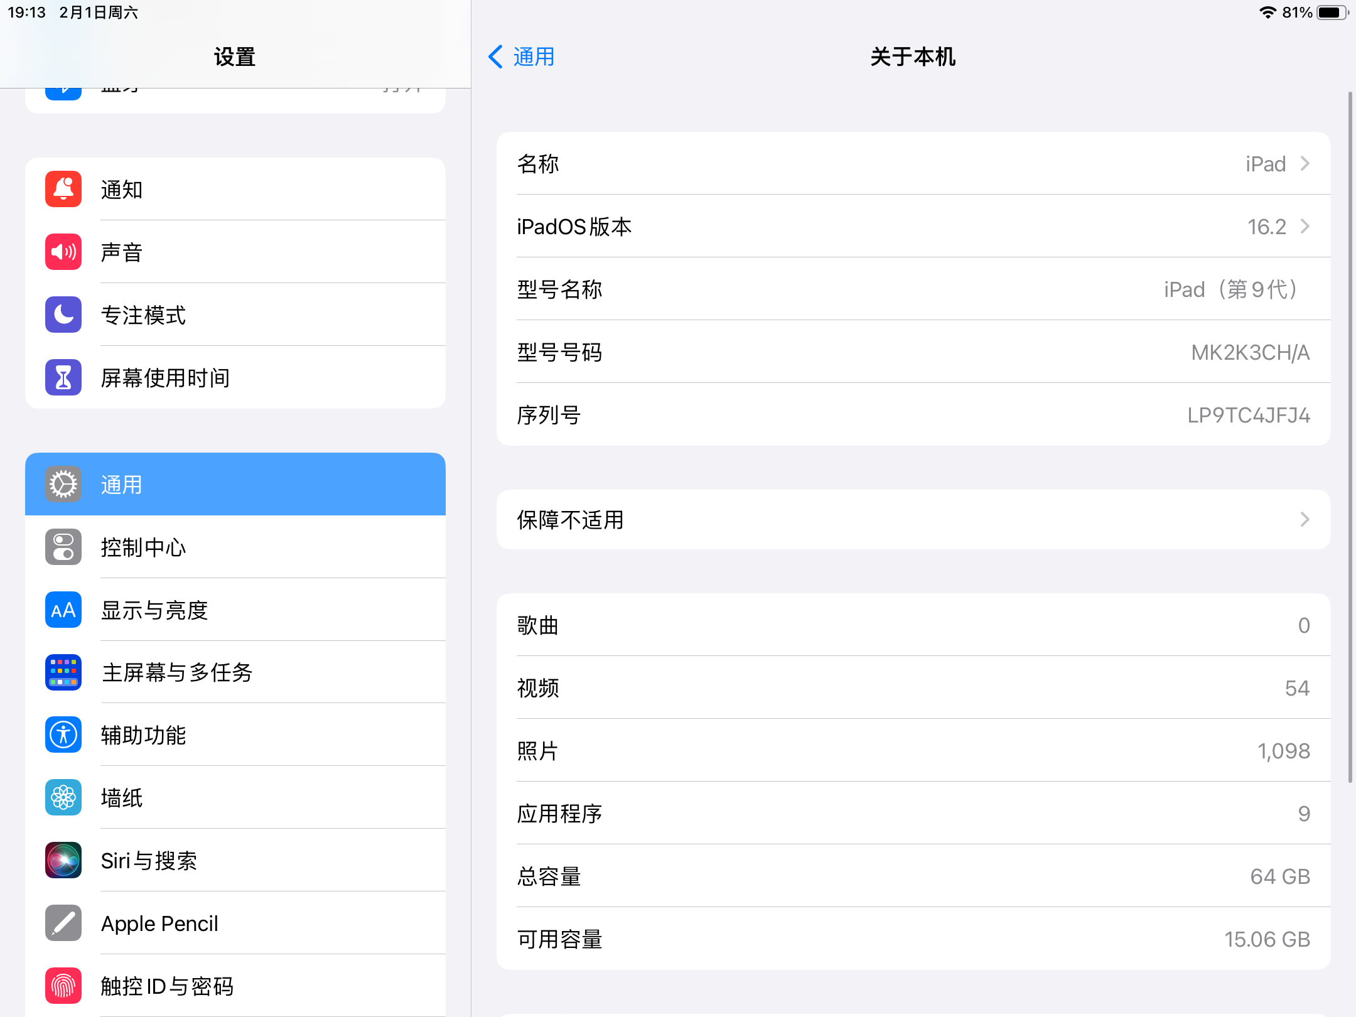Tap the 应用程序 count 9
Screen dimensions: 1356x1017
pos(1304,814)
